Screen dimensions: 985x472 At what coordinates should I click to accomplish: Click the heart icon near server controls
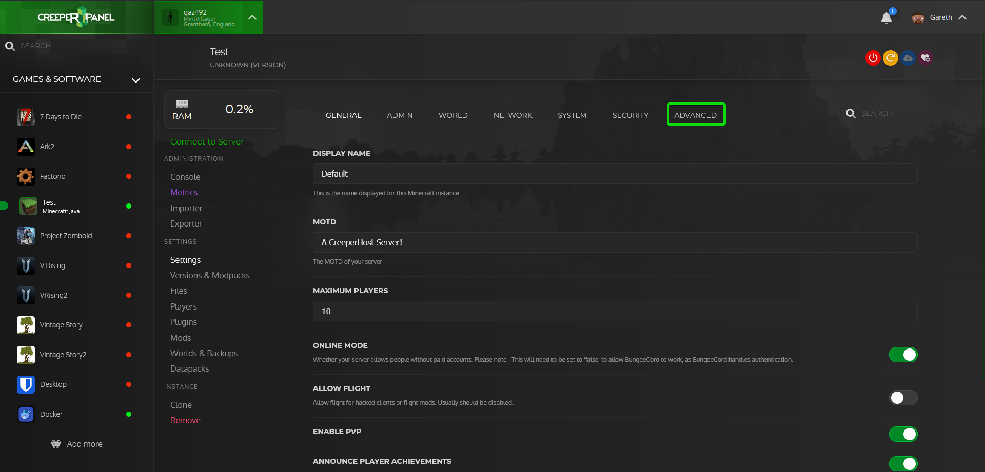925,58
